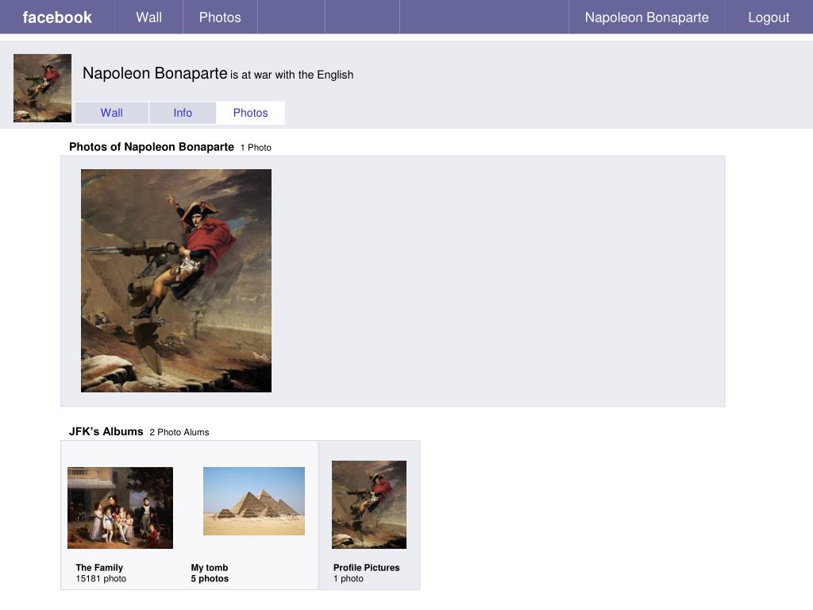
Task: Click the Napoleon Bonaparte profile name heading
Action: (155, 73)
